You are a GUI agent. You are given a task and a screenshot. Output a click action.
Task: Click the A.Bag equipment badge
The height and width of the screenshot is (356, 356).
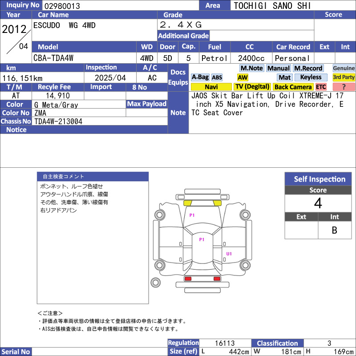(200, 77)
